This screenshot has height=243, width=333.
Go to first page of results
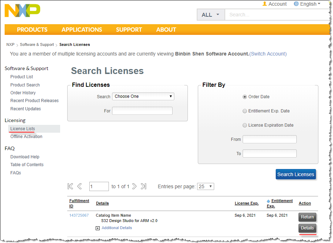coord(70,186)
